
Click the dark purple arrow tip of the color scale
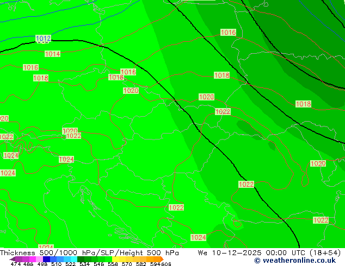click(x=13, y=259)
